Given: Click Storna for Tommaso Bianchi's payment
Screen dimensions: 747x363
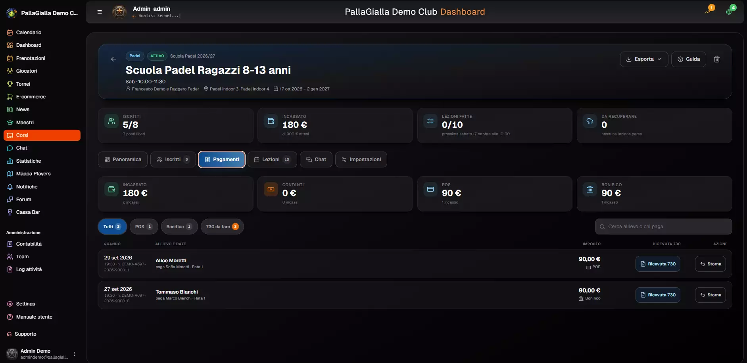Looking at the screenshot, I should 710,295.
